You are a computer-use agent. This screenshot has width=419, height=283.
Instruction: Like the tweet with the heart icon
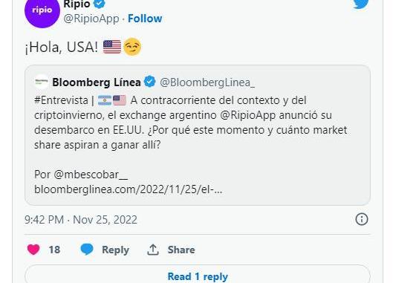pyautogui.click(x=33, y=250)
